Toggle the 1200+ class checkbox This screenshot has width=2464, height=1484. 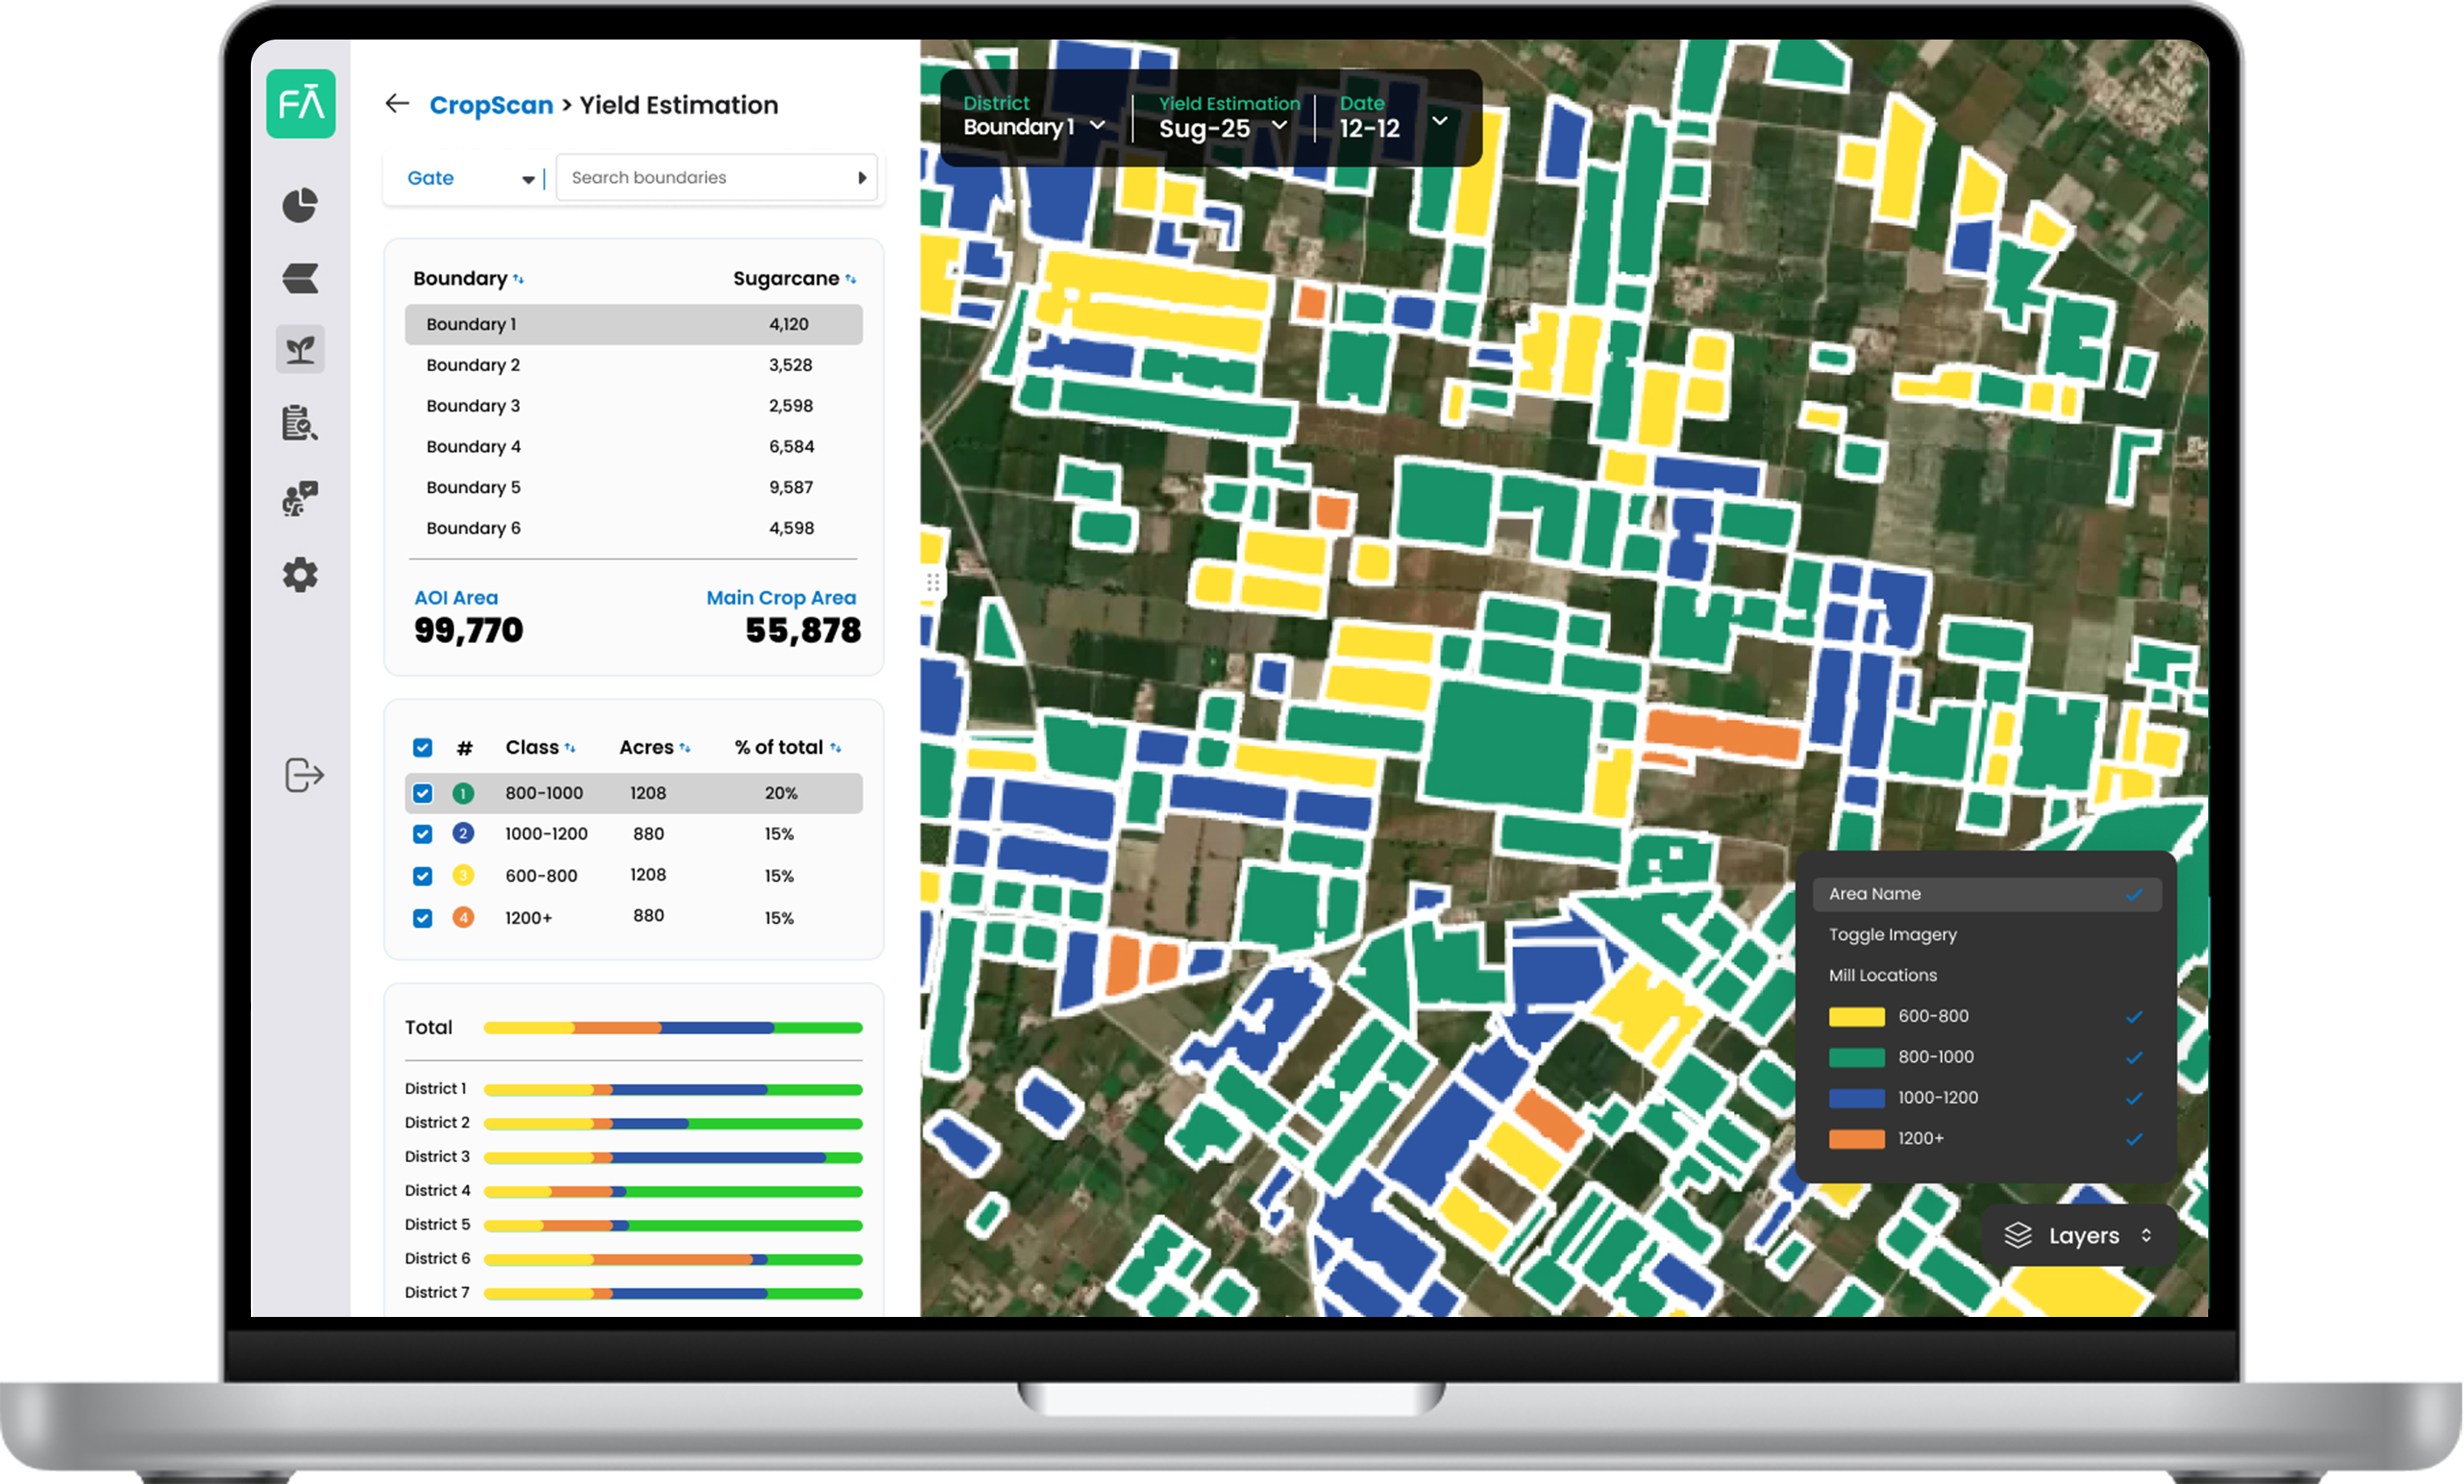pos(423,918)
